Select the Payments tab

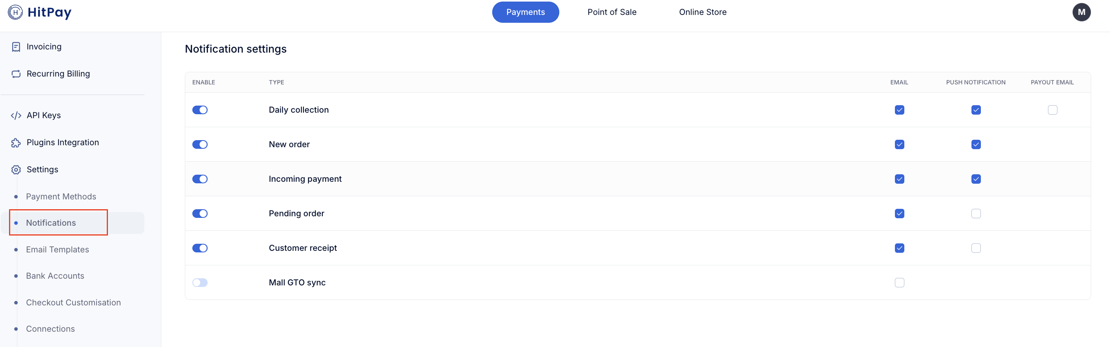tap(525, 12)
